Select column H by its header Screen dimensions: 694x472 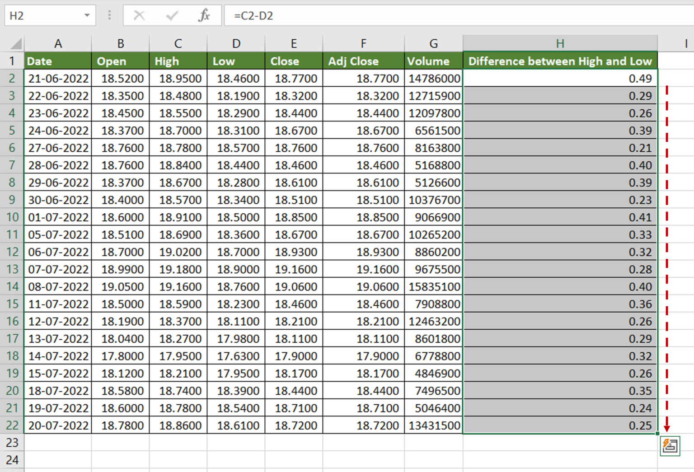coord(560,43)
